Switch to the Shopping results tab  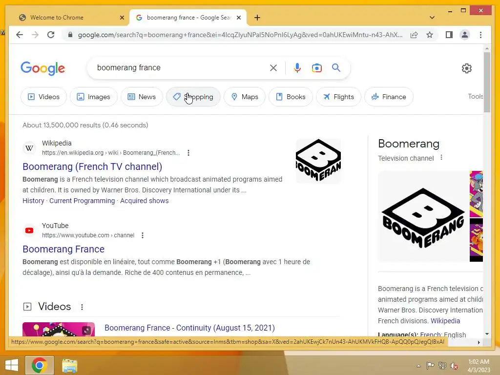point(193,97)
